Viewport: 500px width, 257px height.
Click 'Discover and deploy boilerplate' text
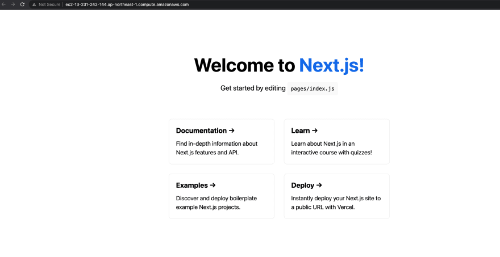216,198
